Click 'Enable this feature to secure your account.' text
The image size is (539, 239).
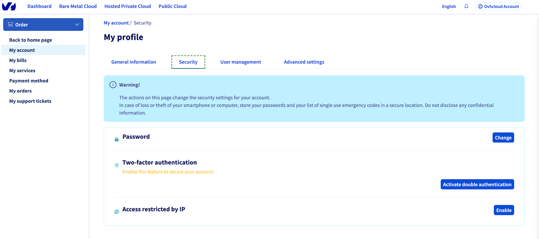pyautogui.click(x=168, y=172)
